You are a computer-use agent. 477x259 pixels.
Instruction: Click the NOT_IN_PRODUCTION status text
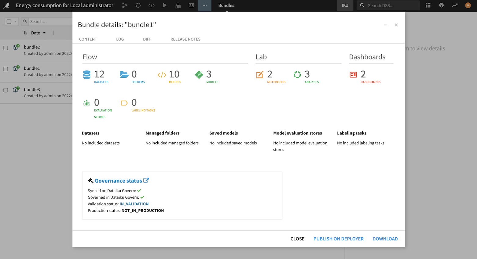click(x=143, y=211)
